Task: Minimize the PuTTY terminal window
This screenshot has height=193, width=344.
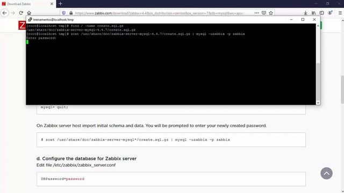Action: click(291, 19)
